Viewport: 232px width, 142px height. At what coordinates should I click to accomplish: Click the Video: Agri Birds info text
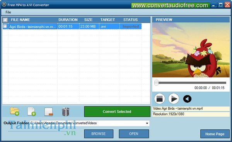(x=178, y=109)
